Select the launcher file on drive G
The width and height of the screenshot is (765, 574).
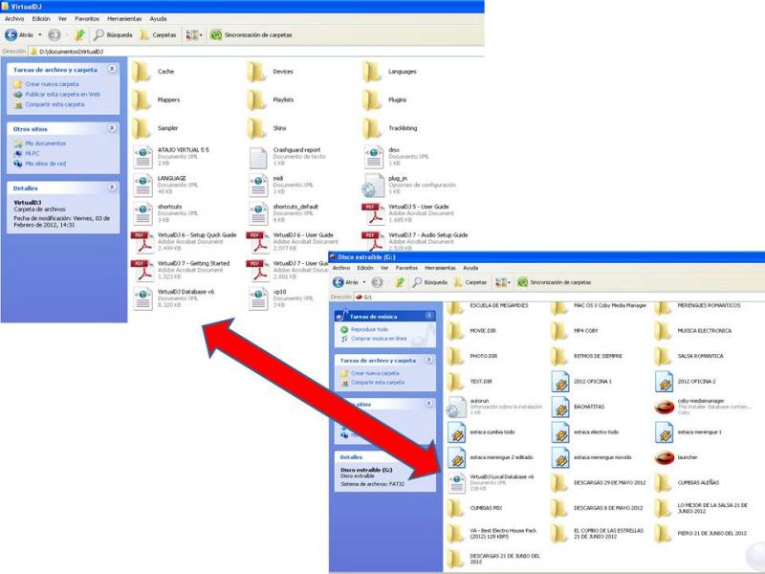(676, 457)
